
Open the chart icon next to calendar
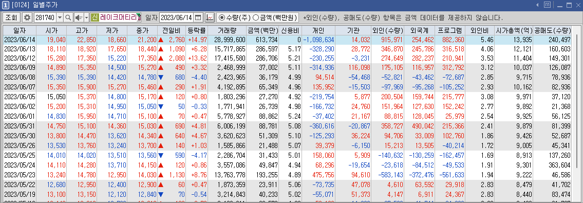210,17
